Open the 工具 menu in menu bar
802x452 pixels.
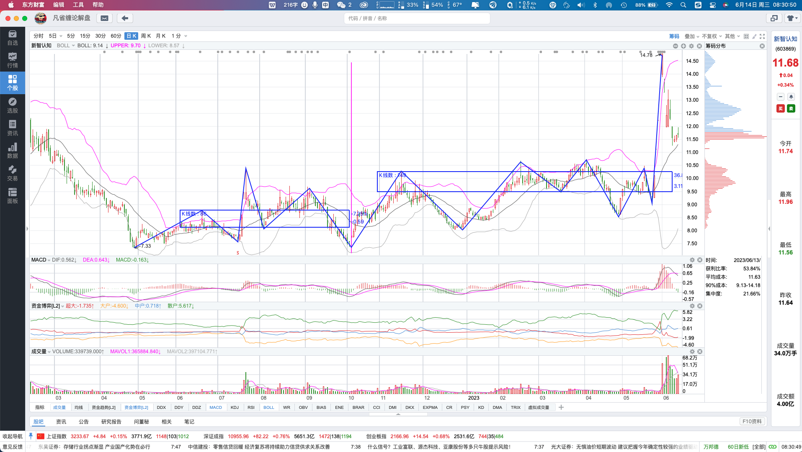click(78, 5)
